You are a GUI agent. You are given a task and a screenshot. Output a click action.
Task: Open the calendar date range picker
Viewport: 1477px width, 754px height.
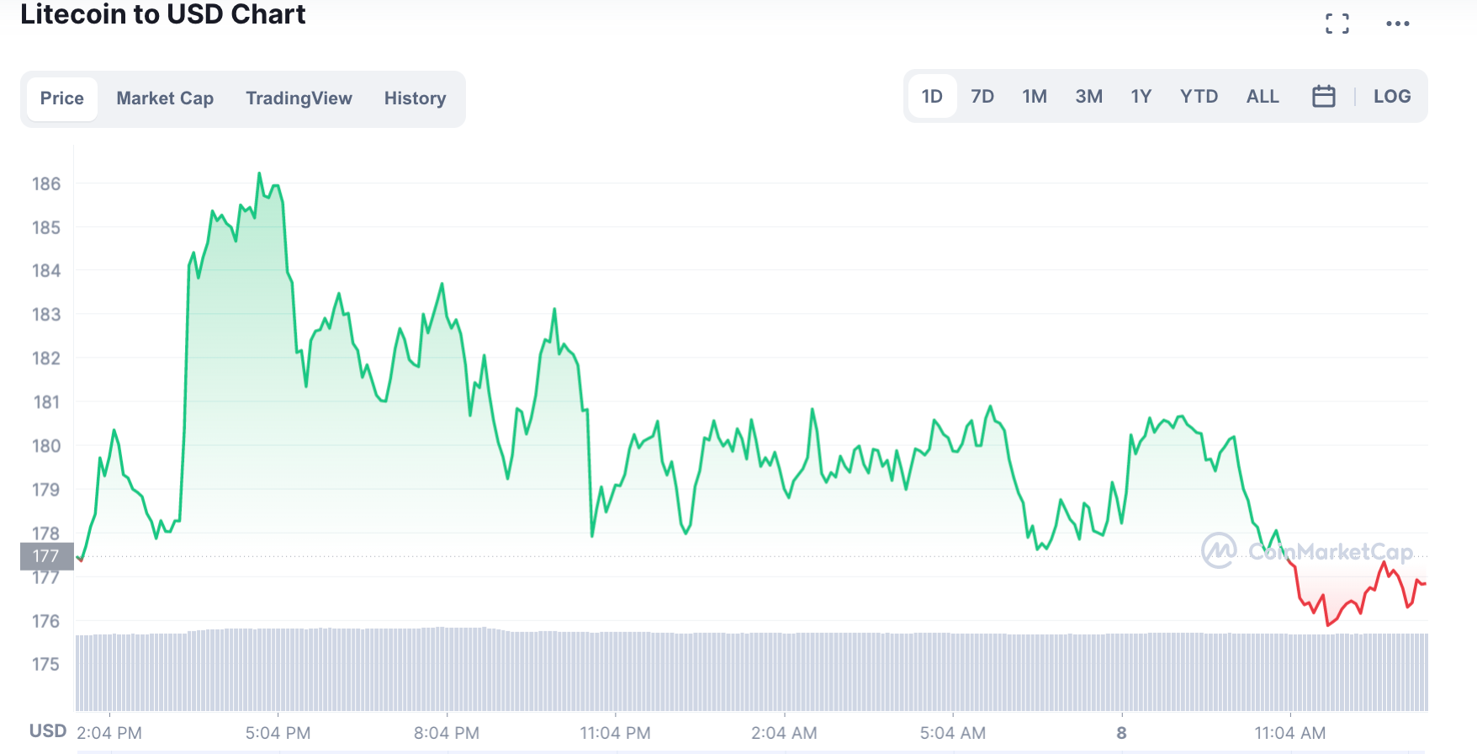point(1324,96)
